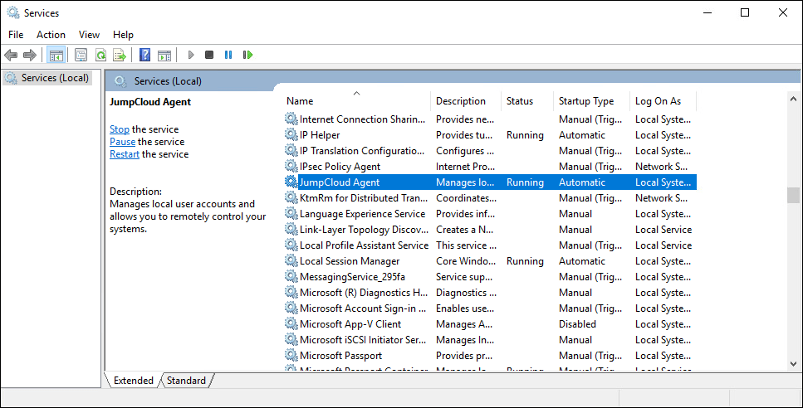Sort by the Name column header
The height and width of the screenshot is (408, 803).
[x=357, y=100]
